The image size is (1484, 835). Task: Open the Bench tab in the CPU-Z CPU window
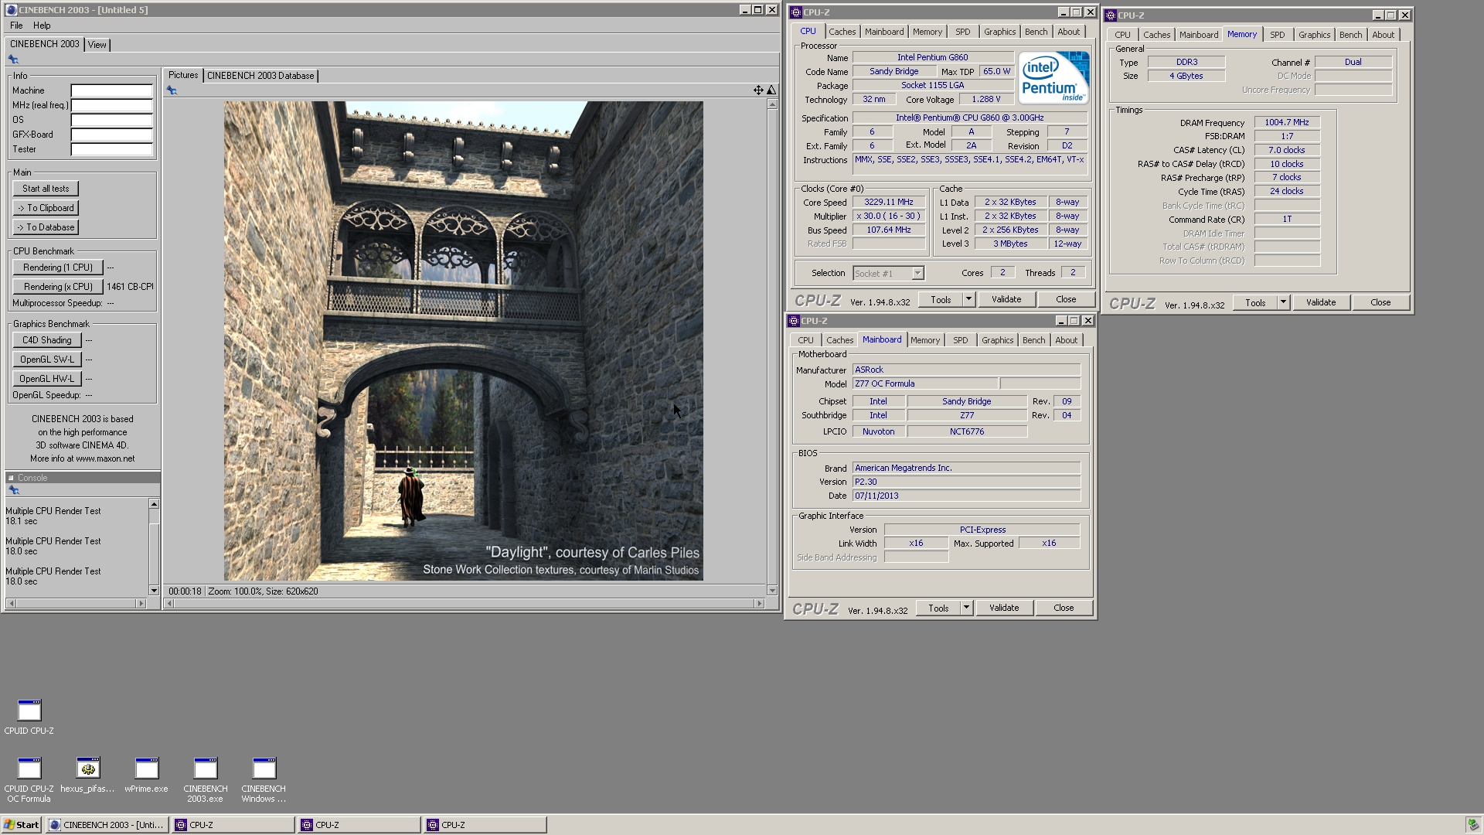1036,32
